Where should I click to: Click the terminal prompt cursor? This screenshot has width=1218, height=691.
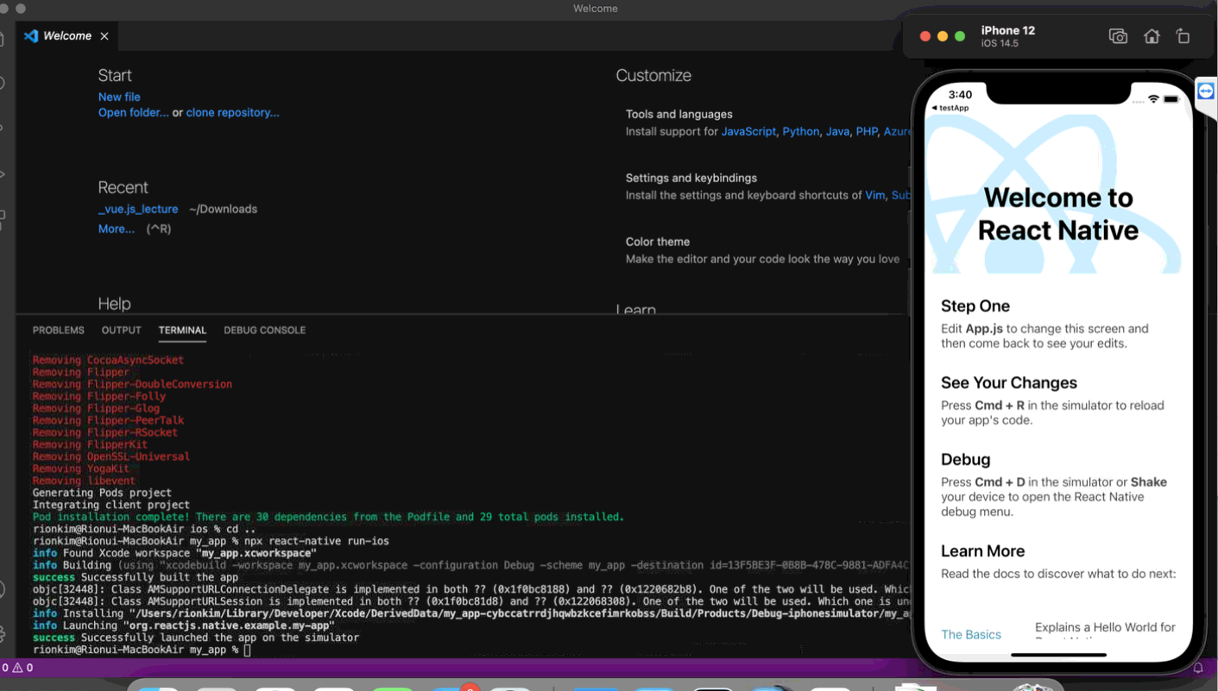coord(247,650)
